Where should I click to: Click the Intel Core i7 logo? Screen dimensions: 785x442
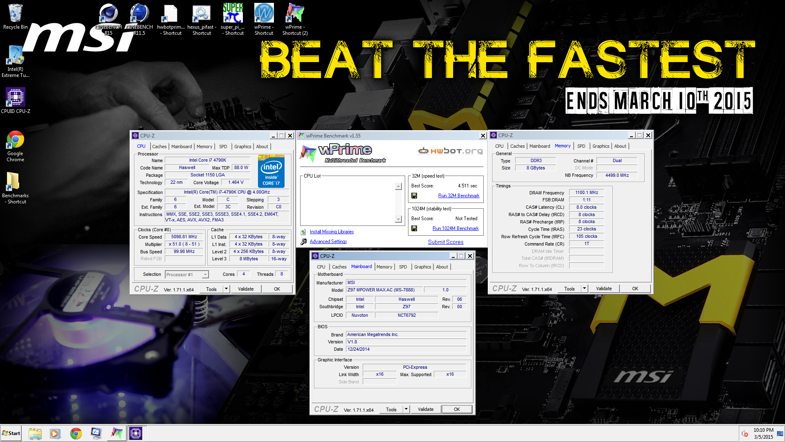(x=271, y=171)
